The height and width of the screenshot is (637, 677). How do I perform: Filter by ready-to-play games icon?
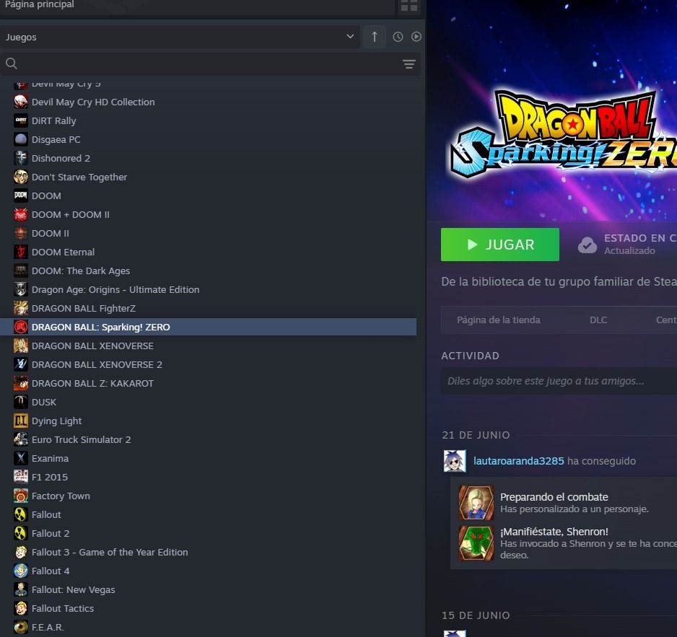pos(416,37)
